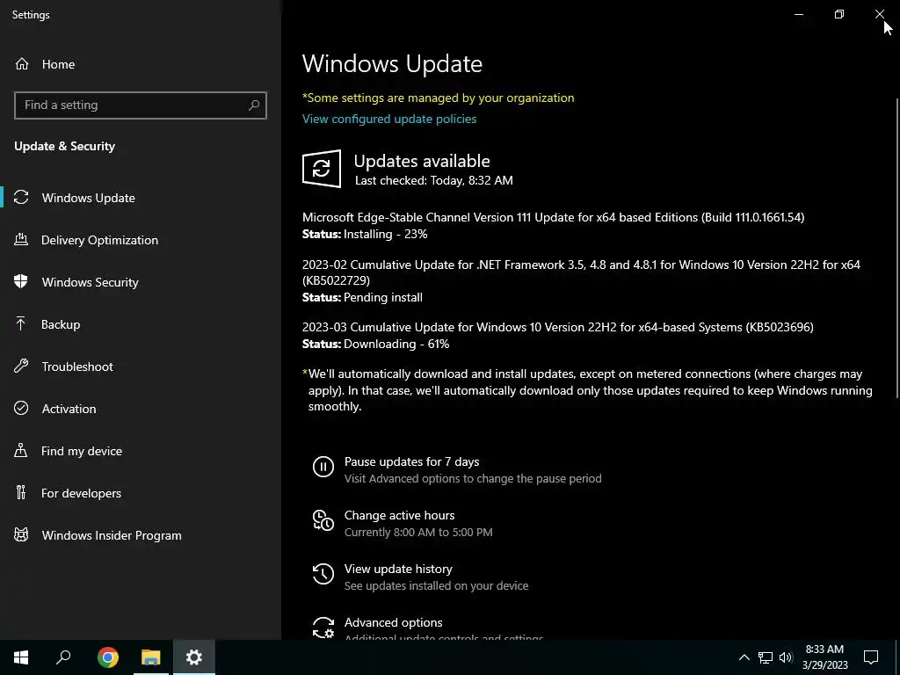900x675 pixels.
Task: Click View update history option
Action: coord(398,569)
